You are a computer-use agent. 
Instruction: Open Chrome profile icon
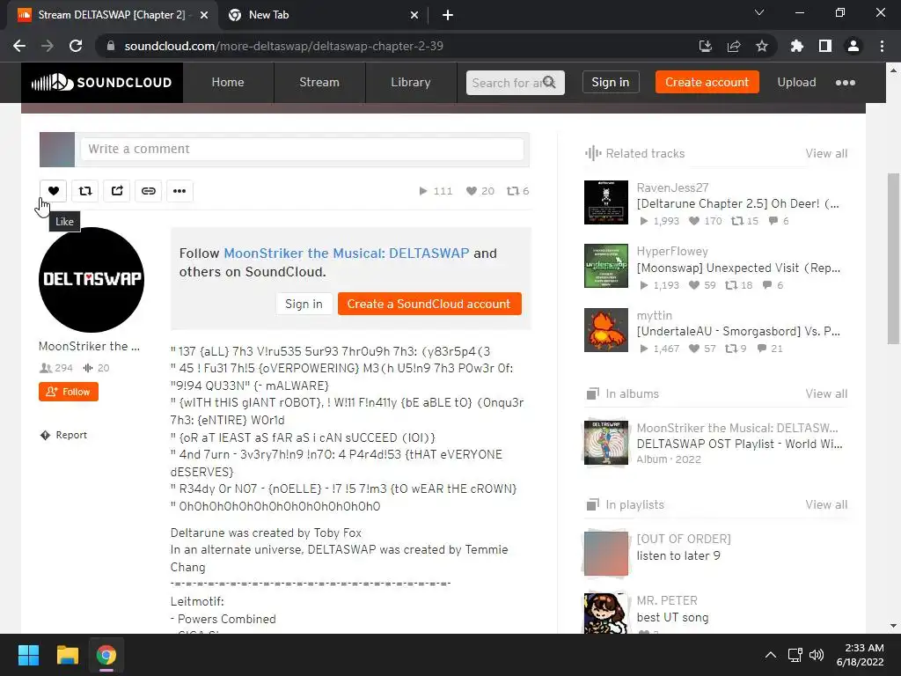pos(853,46)
